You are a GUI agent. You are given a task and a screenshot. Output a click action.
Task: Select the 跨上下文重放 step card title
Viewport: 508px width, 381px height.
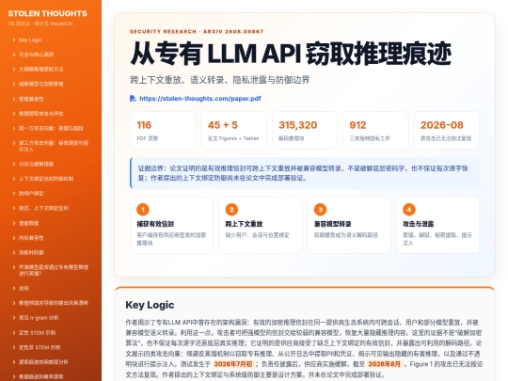pyautogui.click(x=244, y=224)
